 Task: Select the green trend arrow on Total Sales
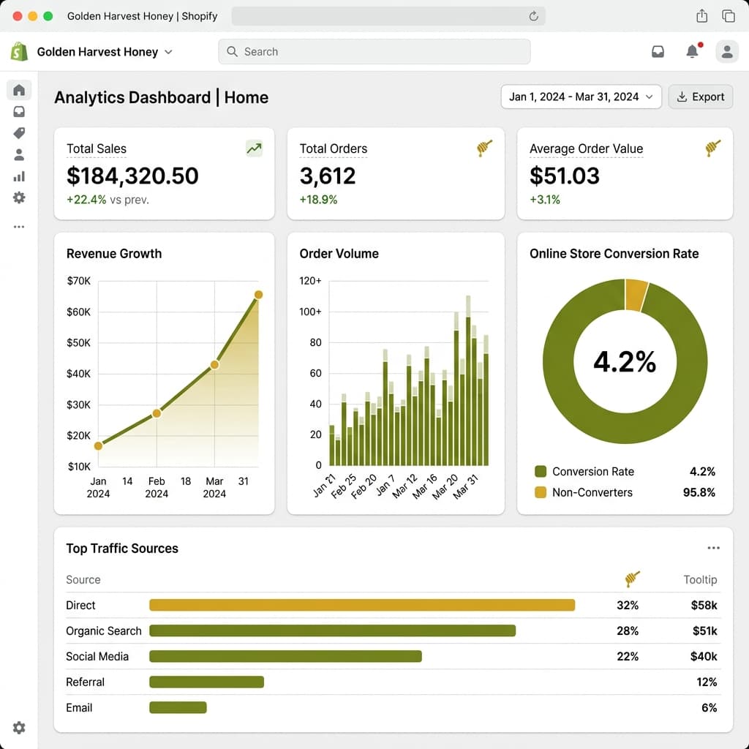point(254,148)
